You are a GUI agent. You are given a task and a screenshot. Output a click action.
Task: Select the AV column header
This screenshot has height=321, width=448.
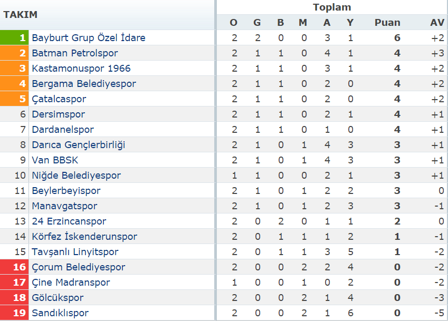coord(437,23)
